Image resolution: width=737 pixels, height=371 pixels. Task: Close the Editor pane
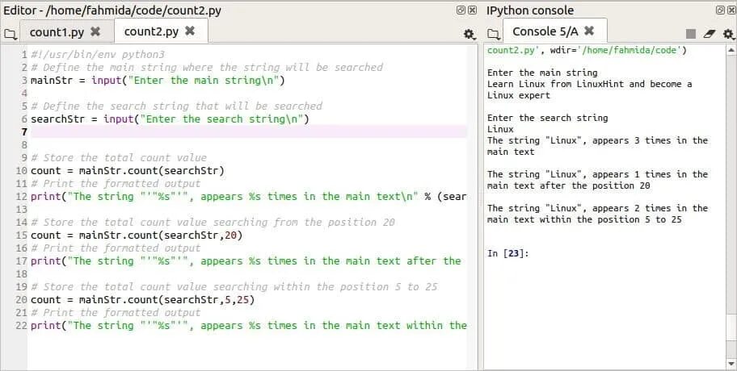pyautogui.click(x=472, y=10)
